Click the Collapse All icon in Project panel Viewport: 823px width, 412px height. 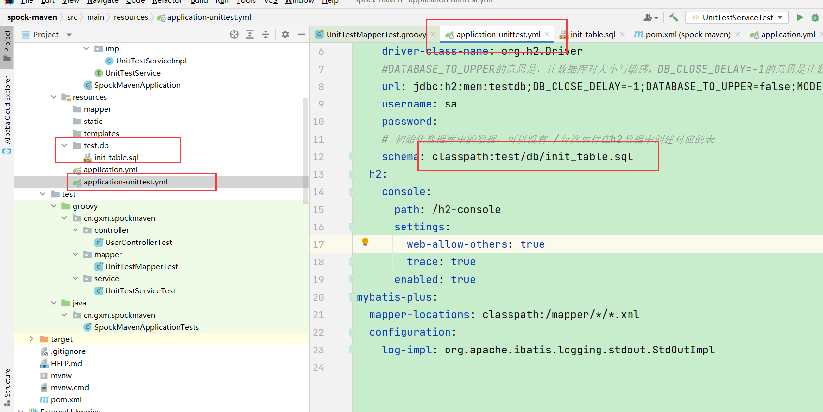pos(266,34)
